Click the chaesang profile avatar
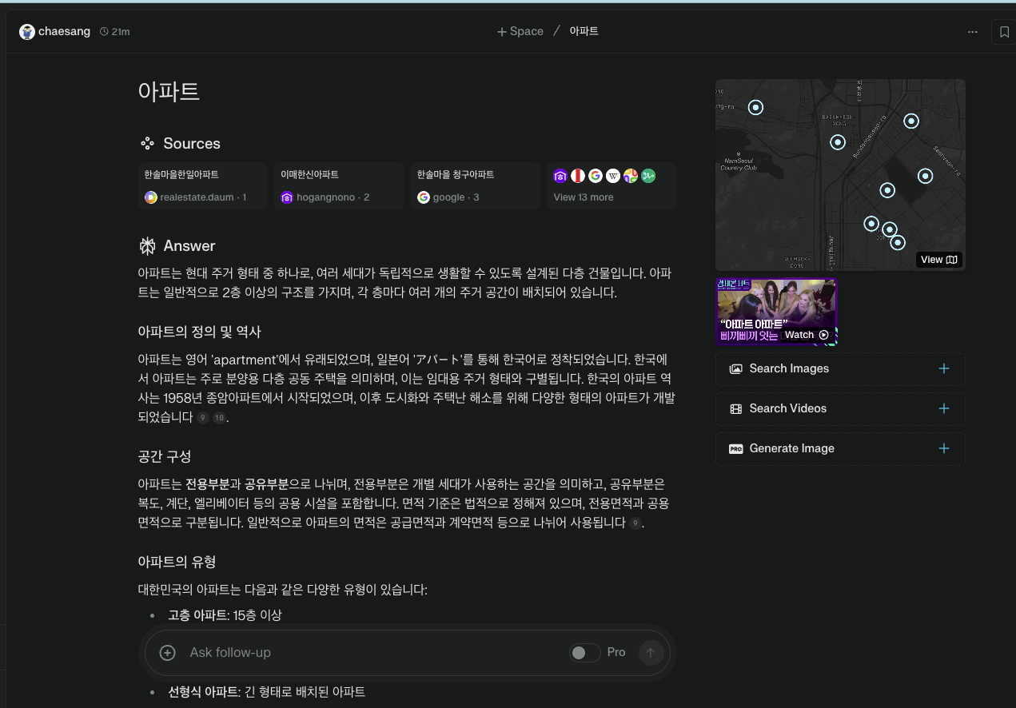 (27, 32)
